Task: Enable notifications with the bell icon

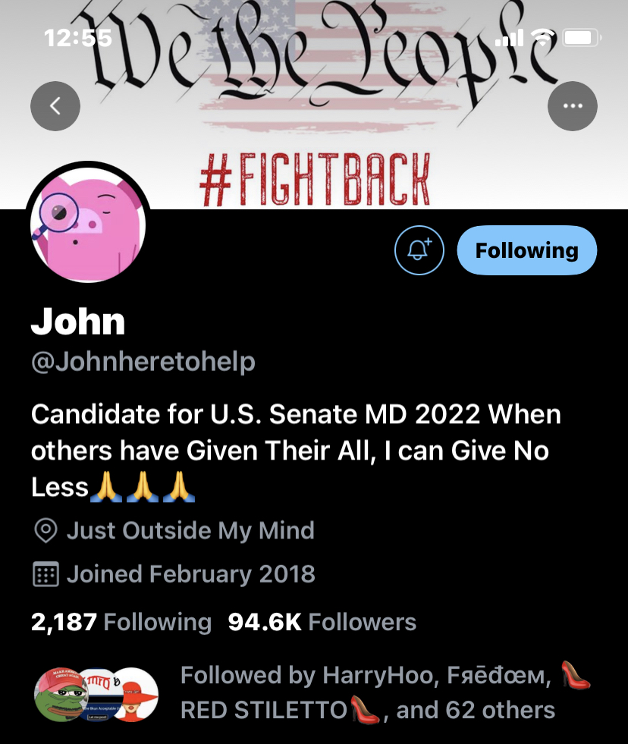Action: click(x=419, y=250)
